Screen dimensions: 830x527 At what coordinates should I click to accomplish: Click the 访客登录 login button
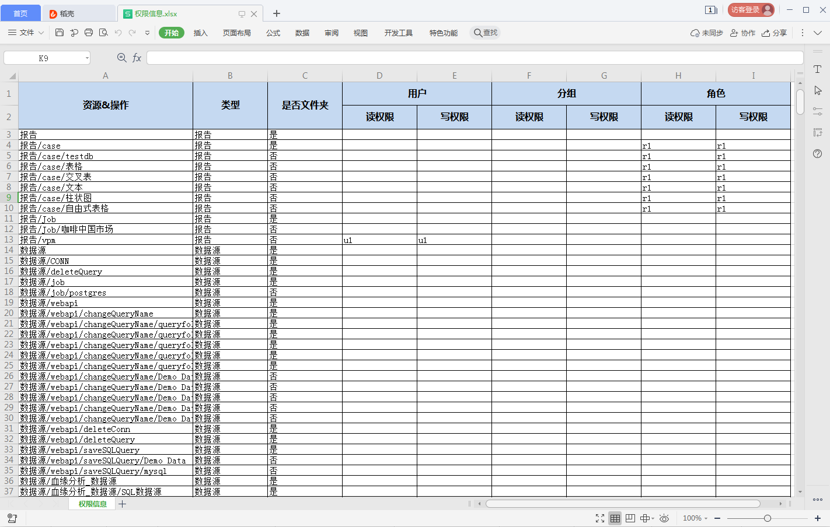pyautogui.click(x=751, y=10)
